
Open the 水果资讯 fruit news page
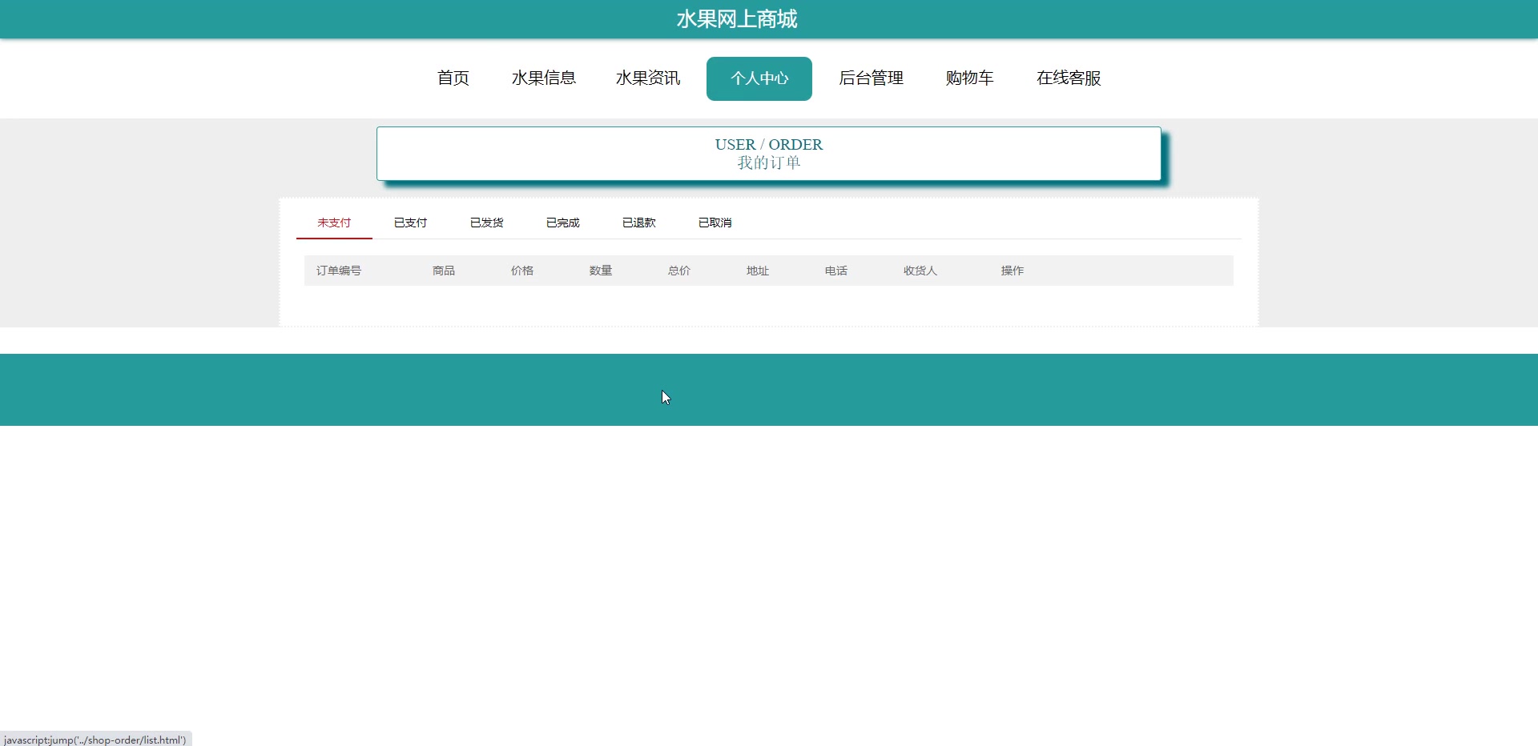(x=647, y=78)
